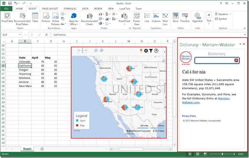This screenshot has width=249, height=158.
Task: Open the Merriam-Webster.com link
Action: (x=206, y=100)
